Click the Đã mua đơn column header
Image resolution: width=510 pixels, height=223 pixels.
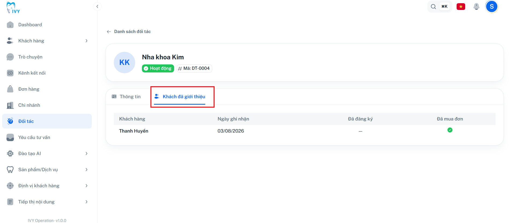(x=450, y=119)
